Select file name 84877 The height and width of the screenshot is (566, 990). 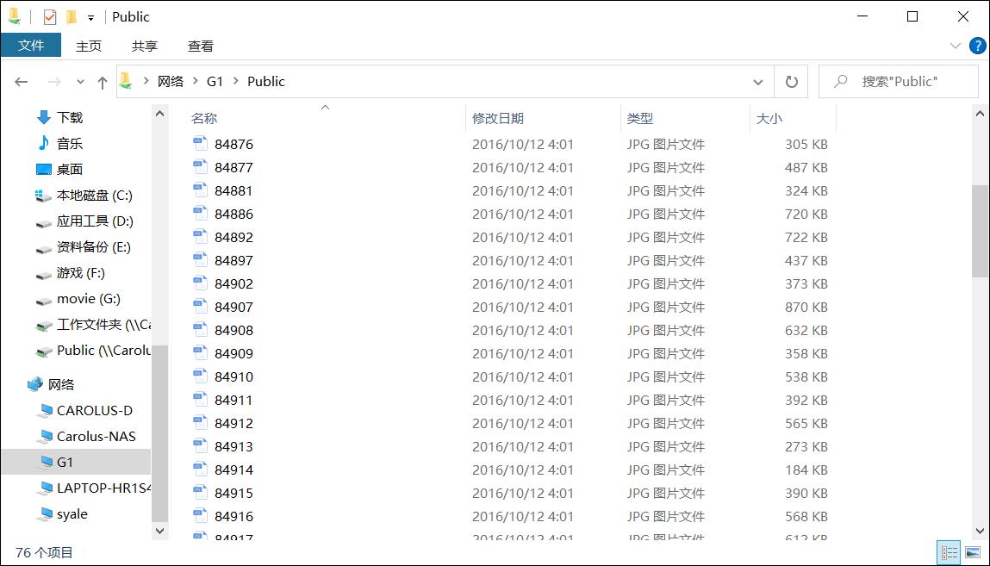233,168
